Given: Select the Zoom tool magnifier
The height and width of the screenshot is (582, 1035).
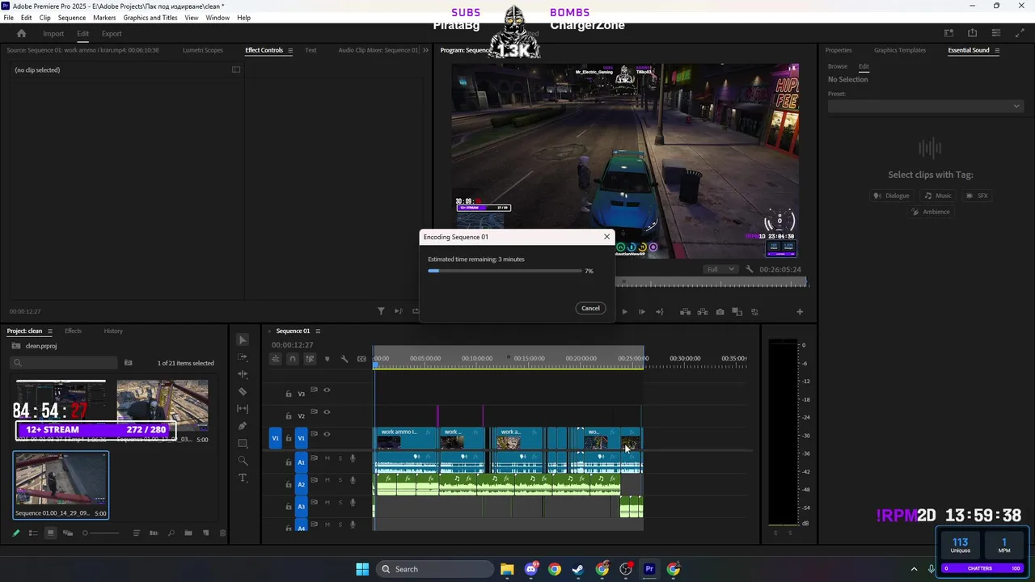Looking at the screenshot, I should click(243, 461).
